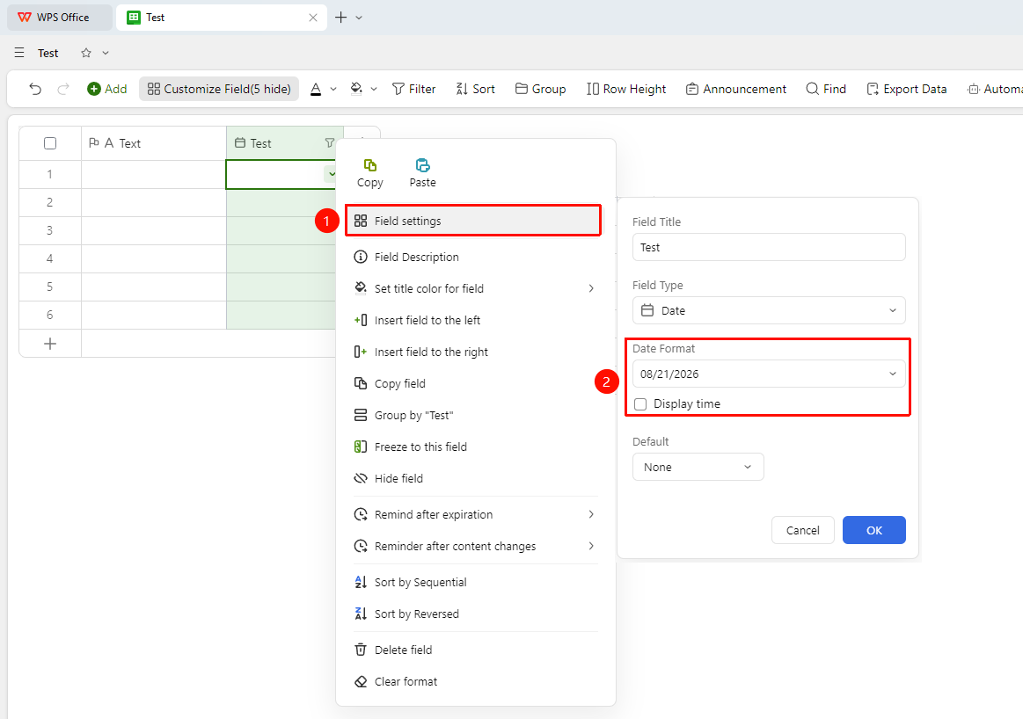The width and height of the screenshot is (1023, 719).
Task: Confirm field settings with OK button
Action: click(x=874, y=530)
